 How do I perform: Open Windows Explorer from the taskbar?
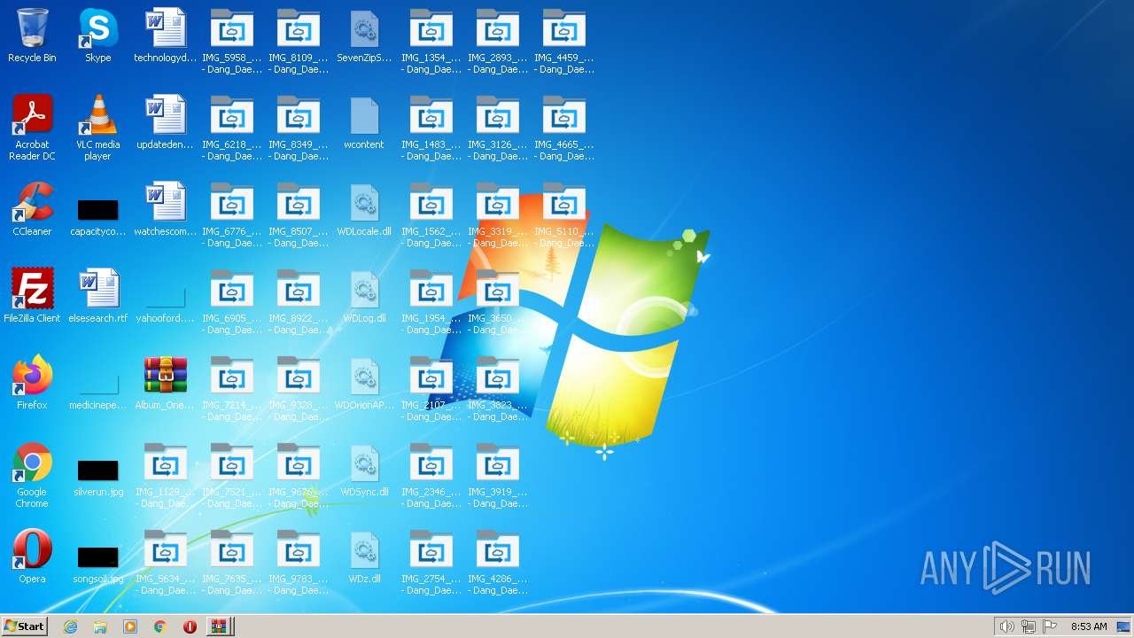coord(100,626)
